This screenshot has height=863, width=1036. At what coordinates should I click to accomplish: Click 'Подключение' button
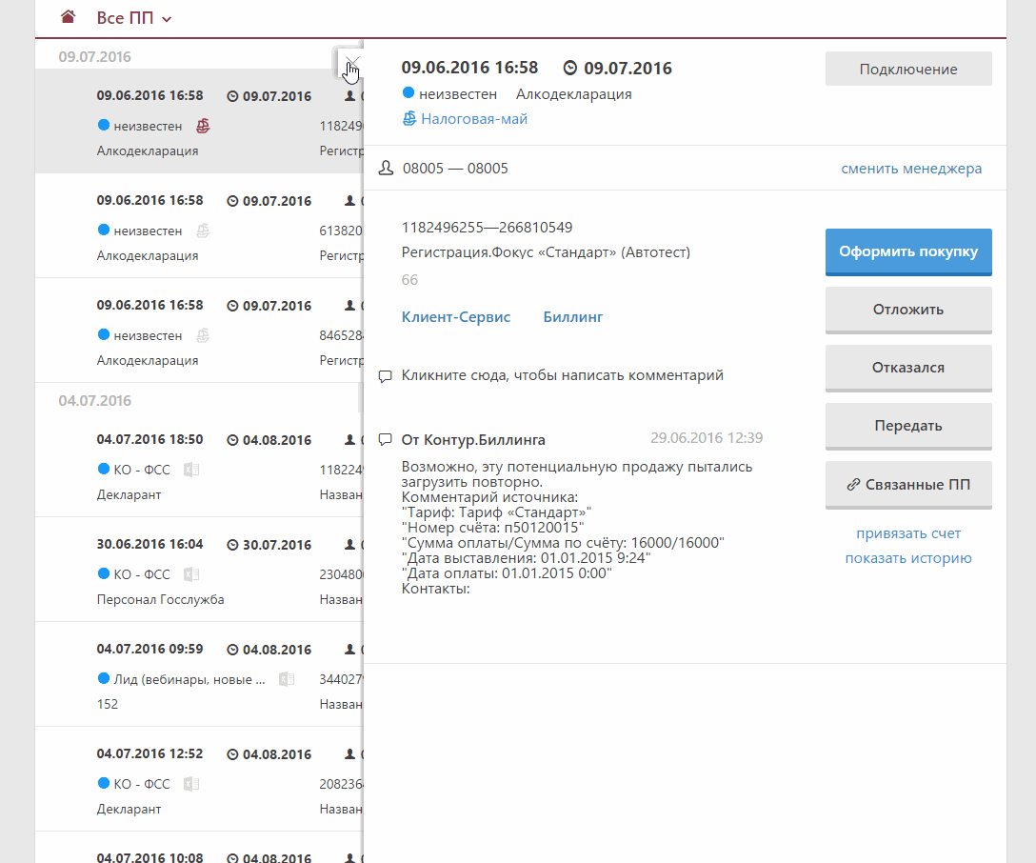click(908, 69)
